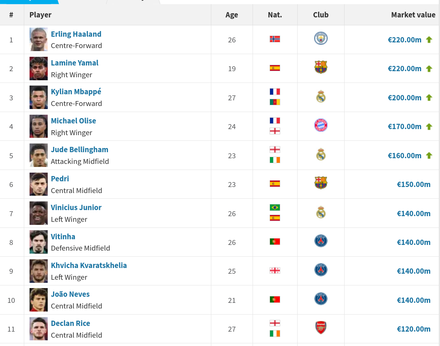The image size is (440, 346).
Task: Click Georgia flag in Kvaratskhelia row
Action: click(x=275, y=271)
